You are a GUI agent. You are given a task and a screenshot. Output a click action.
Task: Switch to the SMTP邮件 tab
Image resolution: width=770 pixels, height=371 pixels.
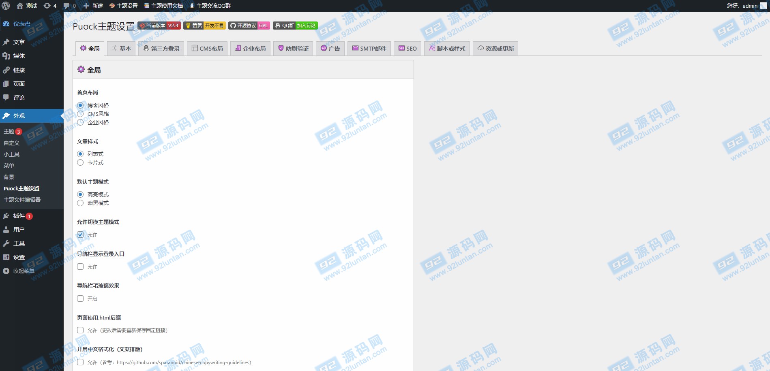[369, 49]
